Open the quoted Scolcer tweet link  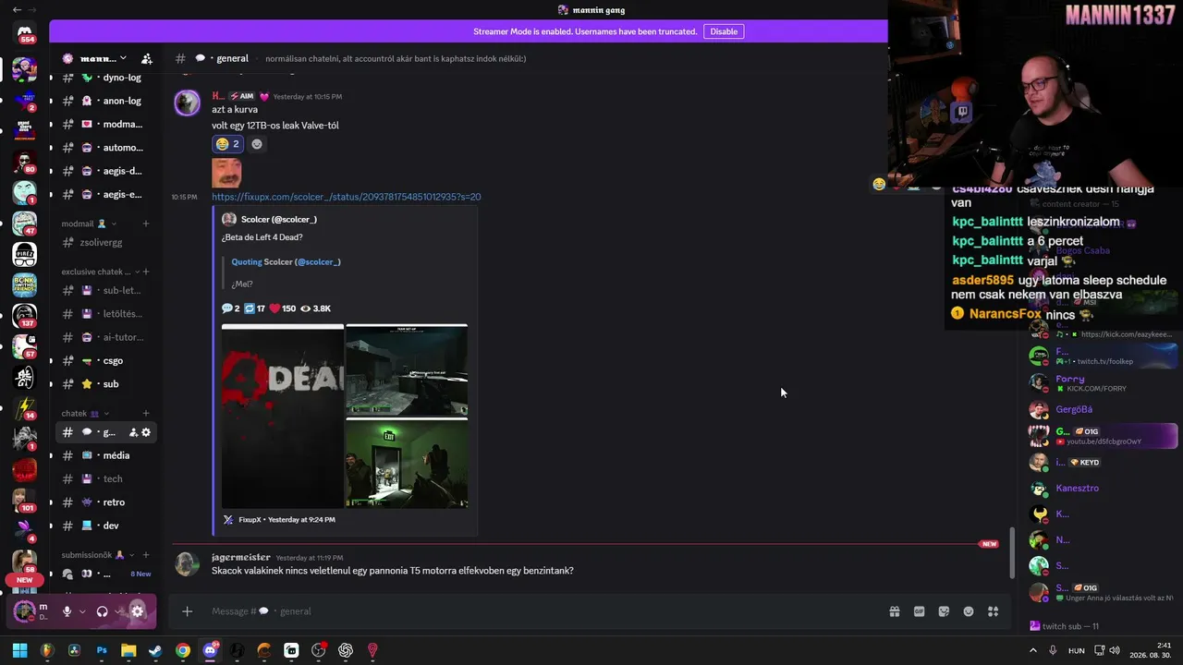click(286, 262)
